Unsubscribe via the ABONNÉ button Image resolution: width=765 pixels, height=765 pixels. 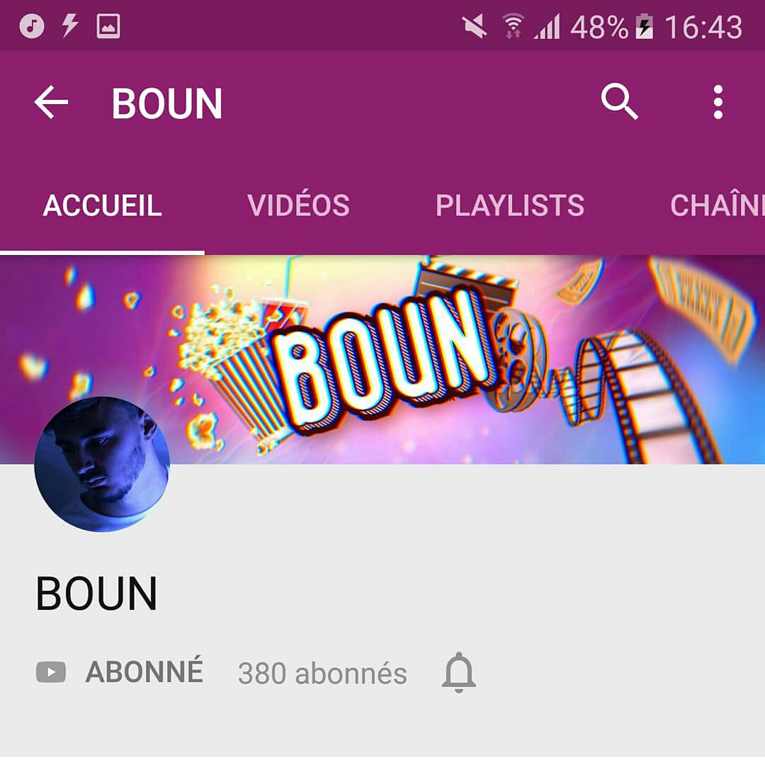[x=144, y=671]
